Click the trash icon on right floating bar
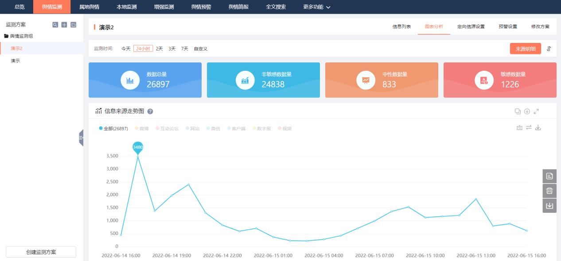Screen dimensions: 561x261 click(x=549, y=191)
